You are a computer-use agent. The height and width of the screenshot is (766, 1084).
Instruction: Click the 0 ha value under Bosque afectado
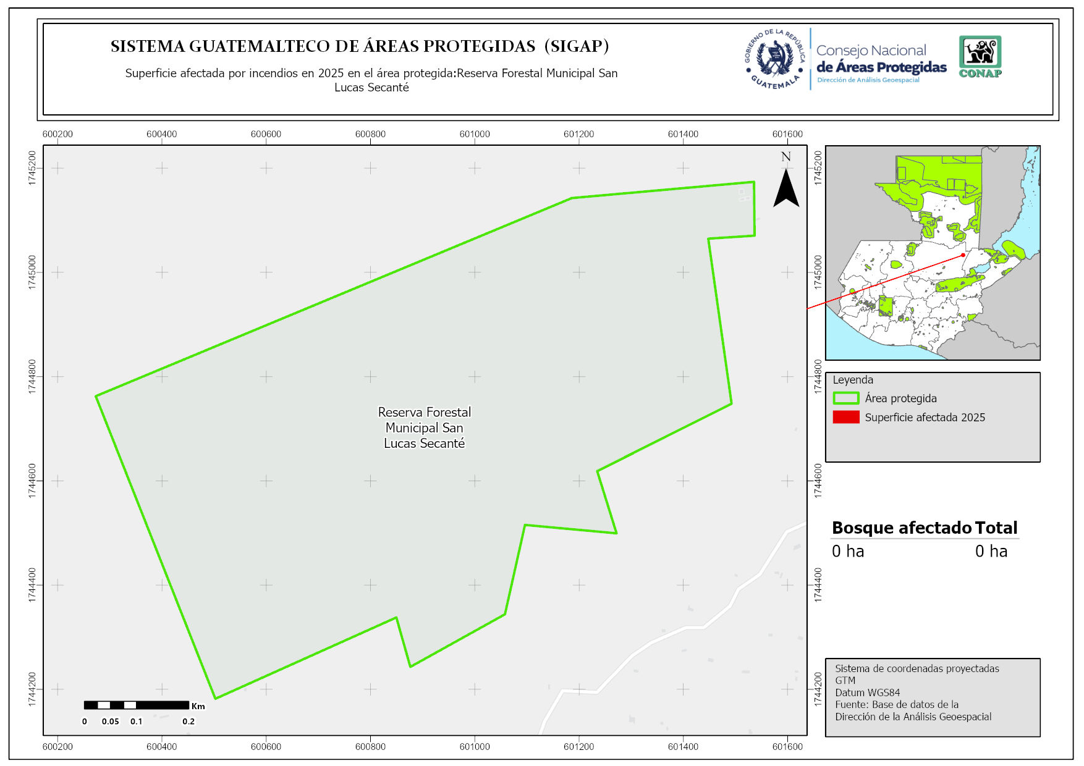pos(847,551)
